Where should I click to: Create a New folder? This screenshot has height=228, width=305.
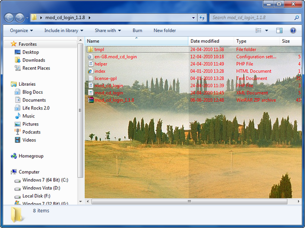pyautogui.click(x=164, y=31)
